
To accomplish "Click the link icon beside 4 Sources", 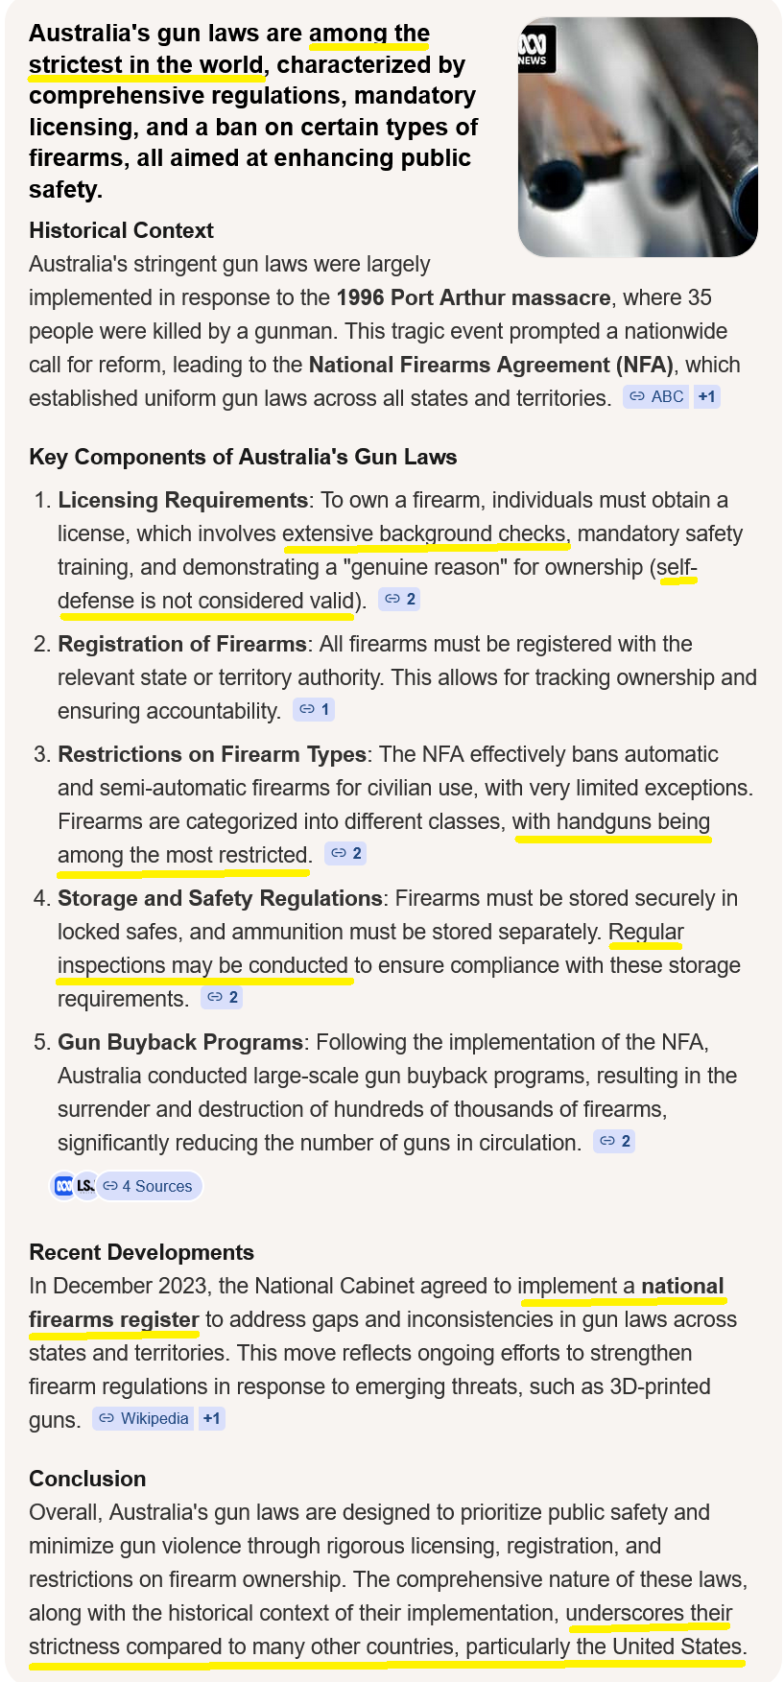I will (x=112, y=1186).
